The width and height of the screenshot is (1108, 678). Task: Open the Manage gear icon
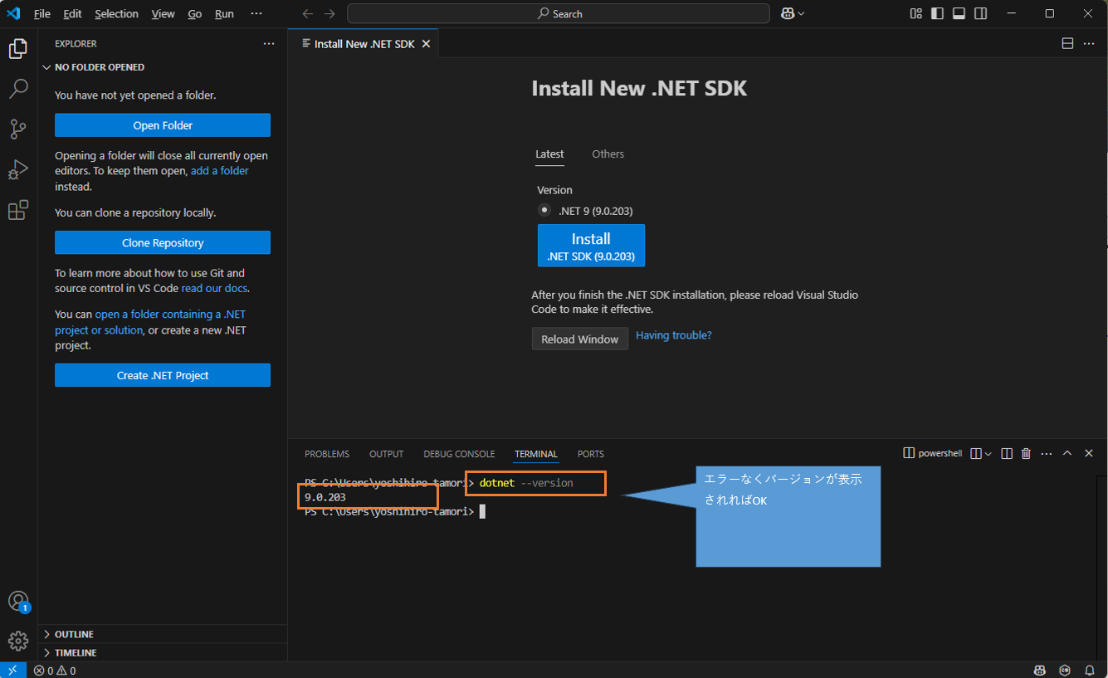tap(18, 641)
